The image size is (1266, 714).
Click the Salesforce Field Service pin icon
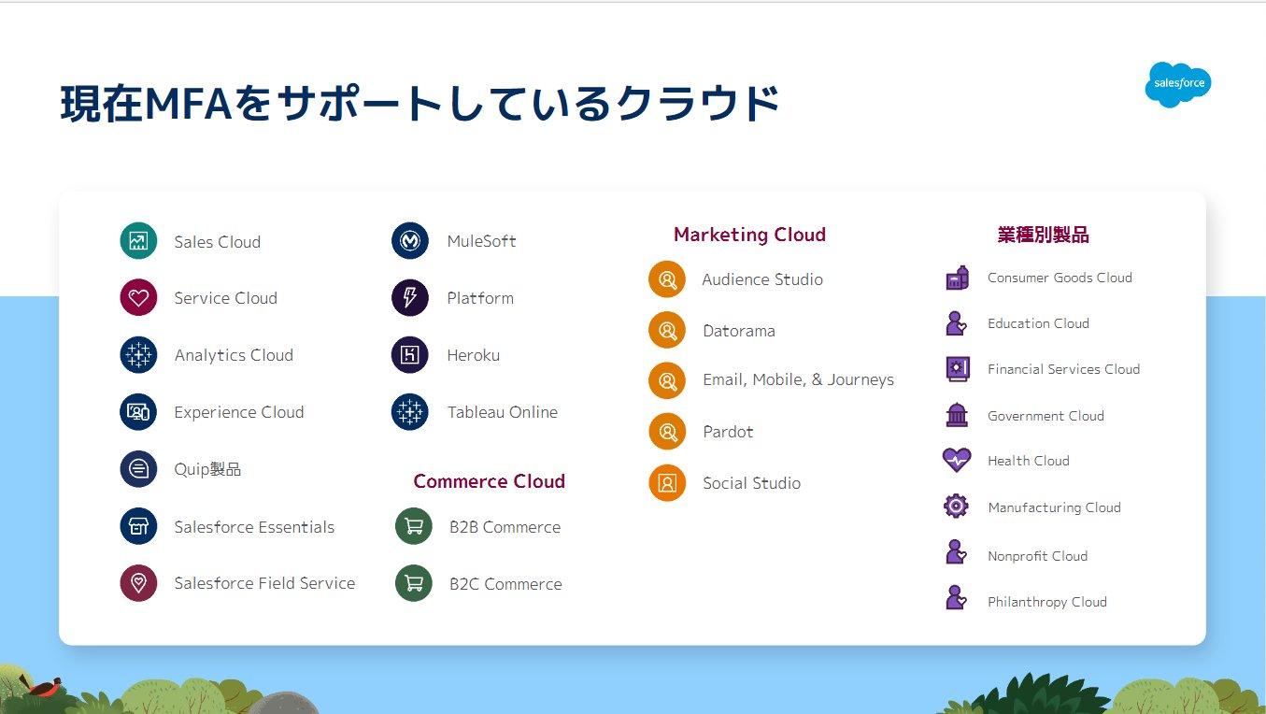138,583
